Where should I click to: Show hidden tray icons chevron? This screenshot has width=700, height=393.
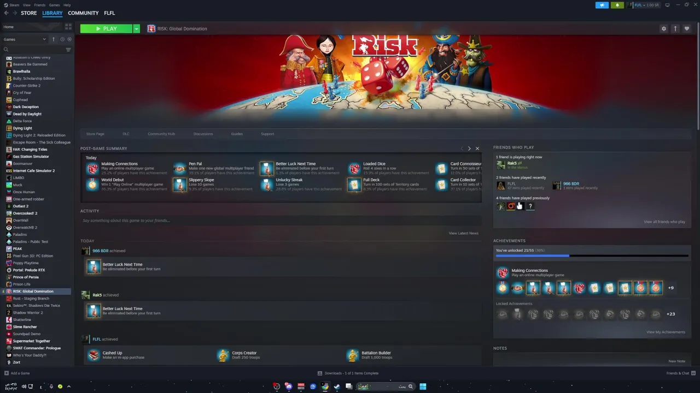tap(68, 386)
